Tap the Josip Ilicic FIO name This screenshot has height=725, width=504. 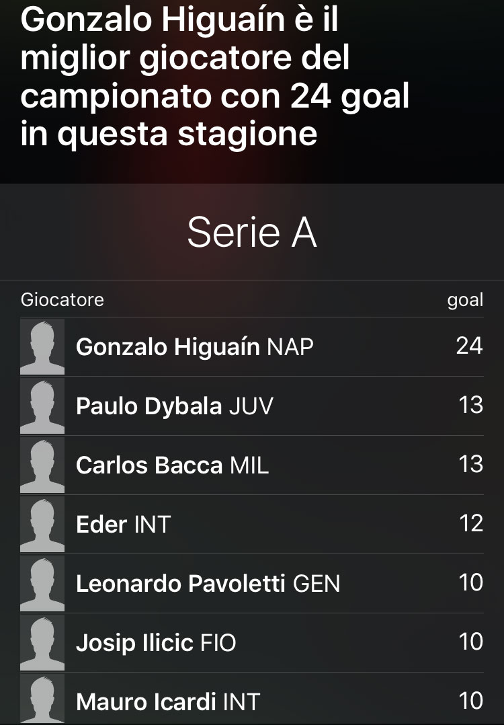[x=156, y=643]
